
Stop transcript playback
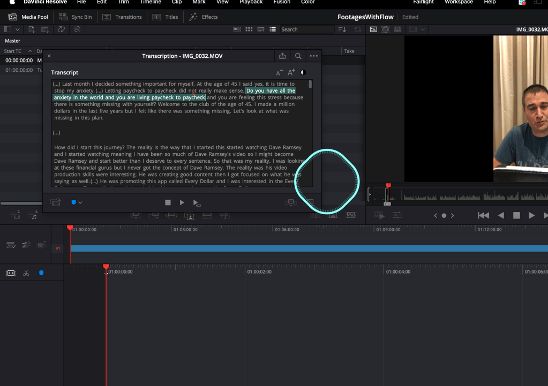pos(168,202)
